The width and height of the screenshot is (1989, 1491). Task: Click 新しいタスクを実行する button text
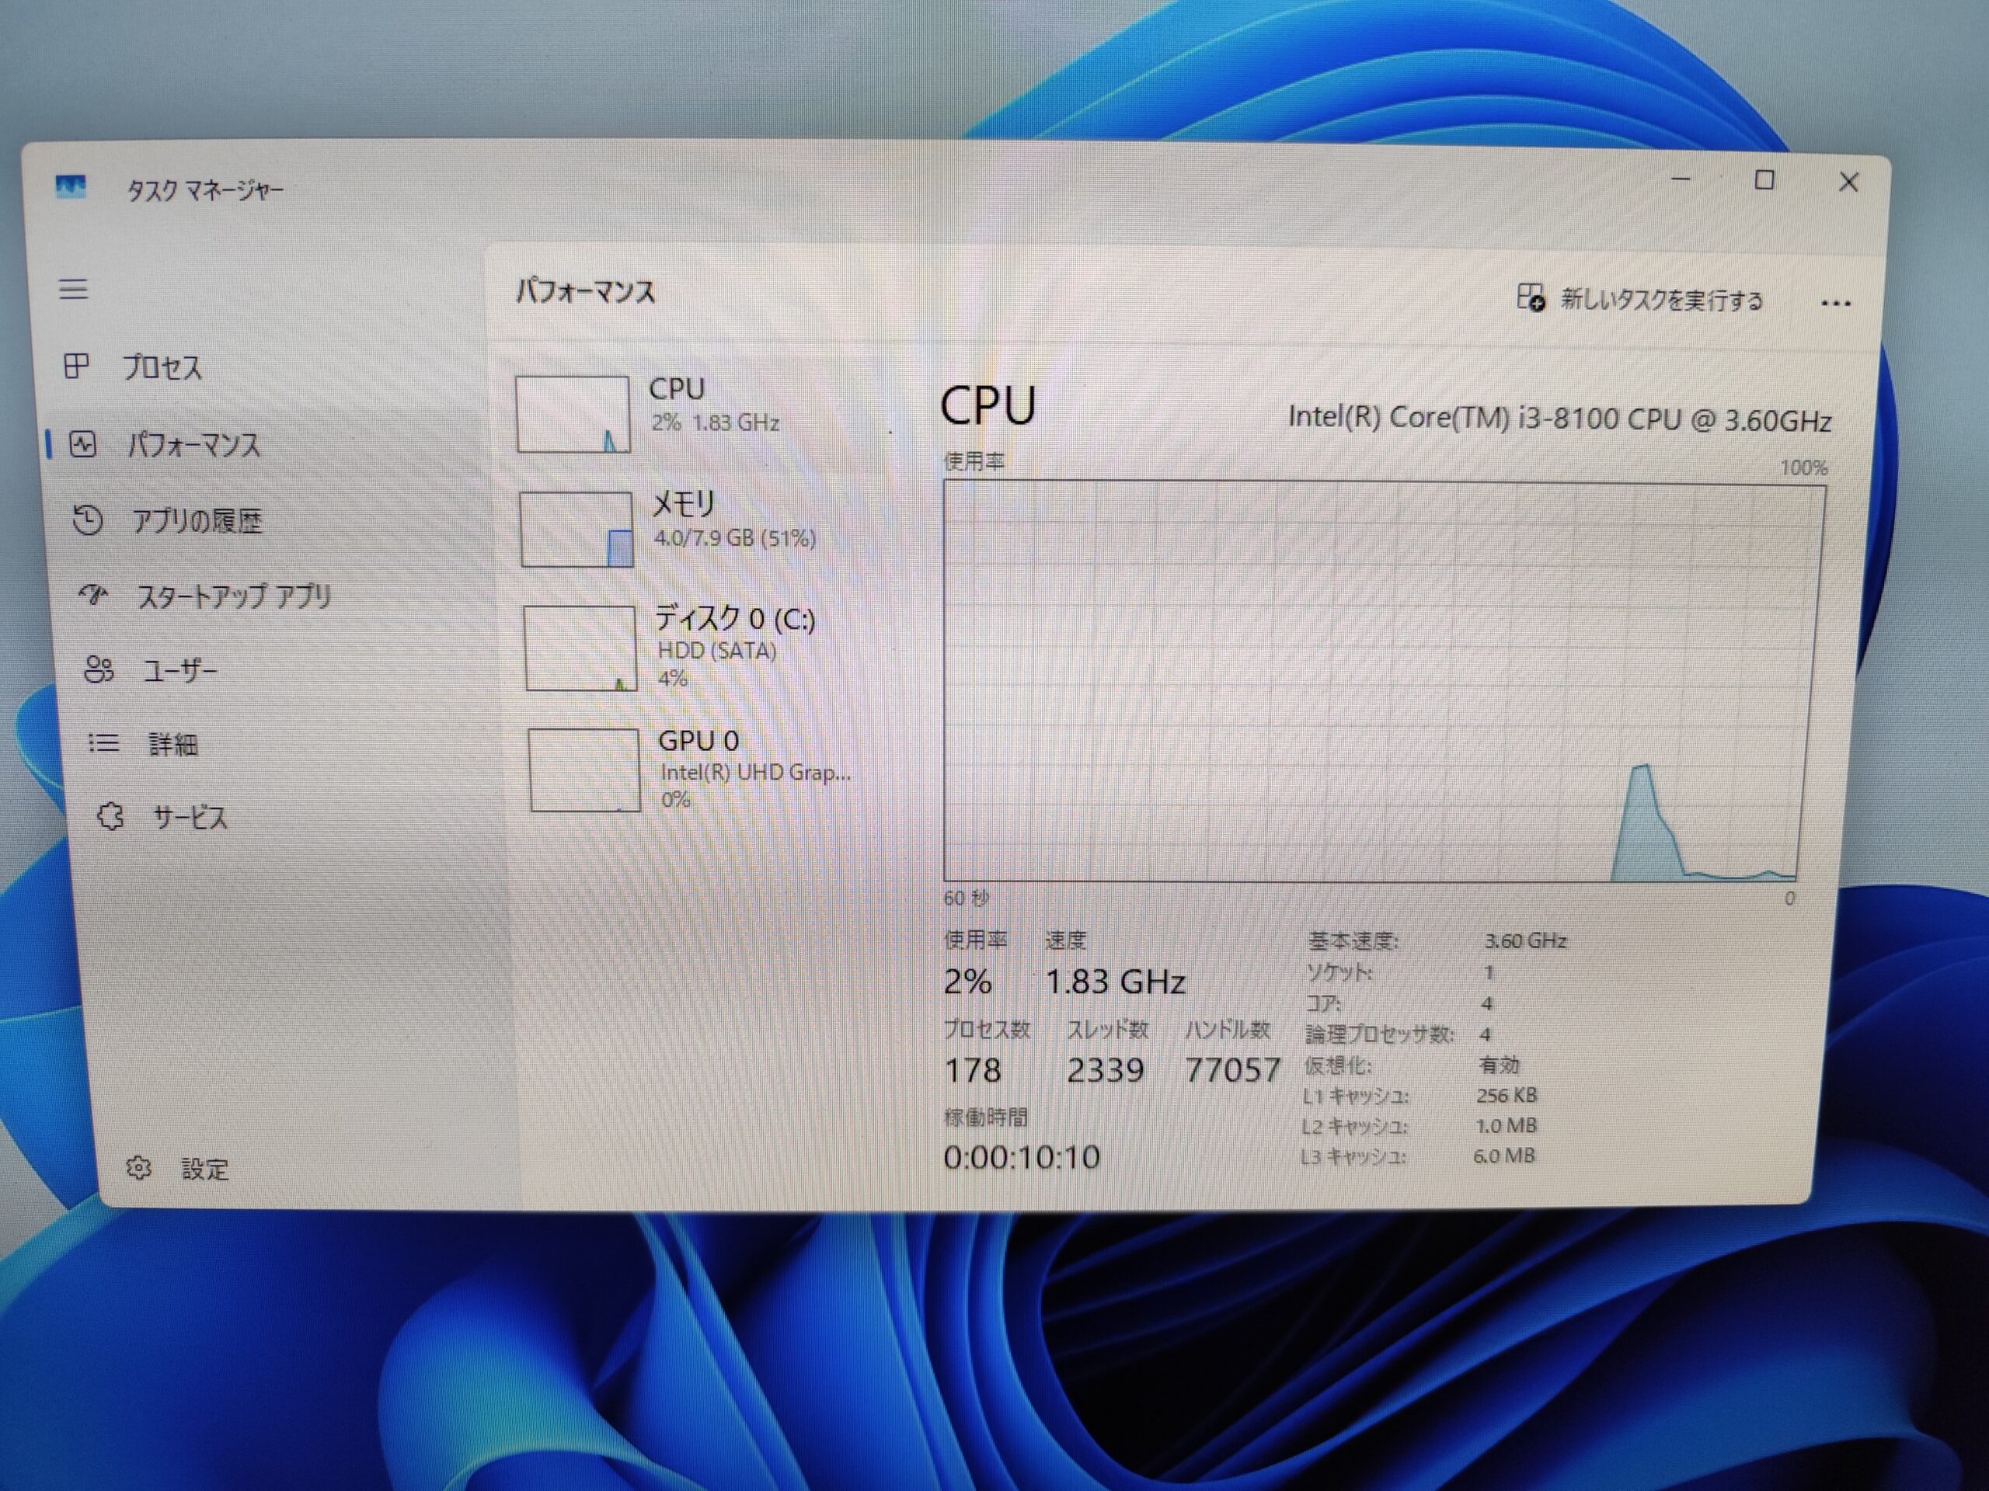(1661, 299)
